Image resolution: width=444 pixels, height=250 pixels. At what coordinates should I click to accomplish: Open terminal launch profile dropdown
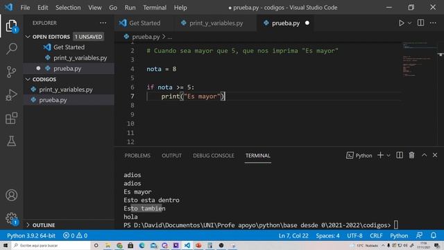click(x=388, y=156)
